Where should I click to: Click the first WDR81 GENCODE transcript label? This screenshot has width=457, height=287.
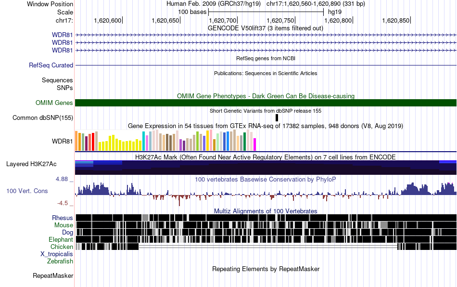pos(63,35)
